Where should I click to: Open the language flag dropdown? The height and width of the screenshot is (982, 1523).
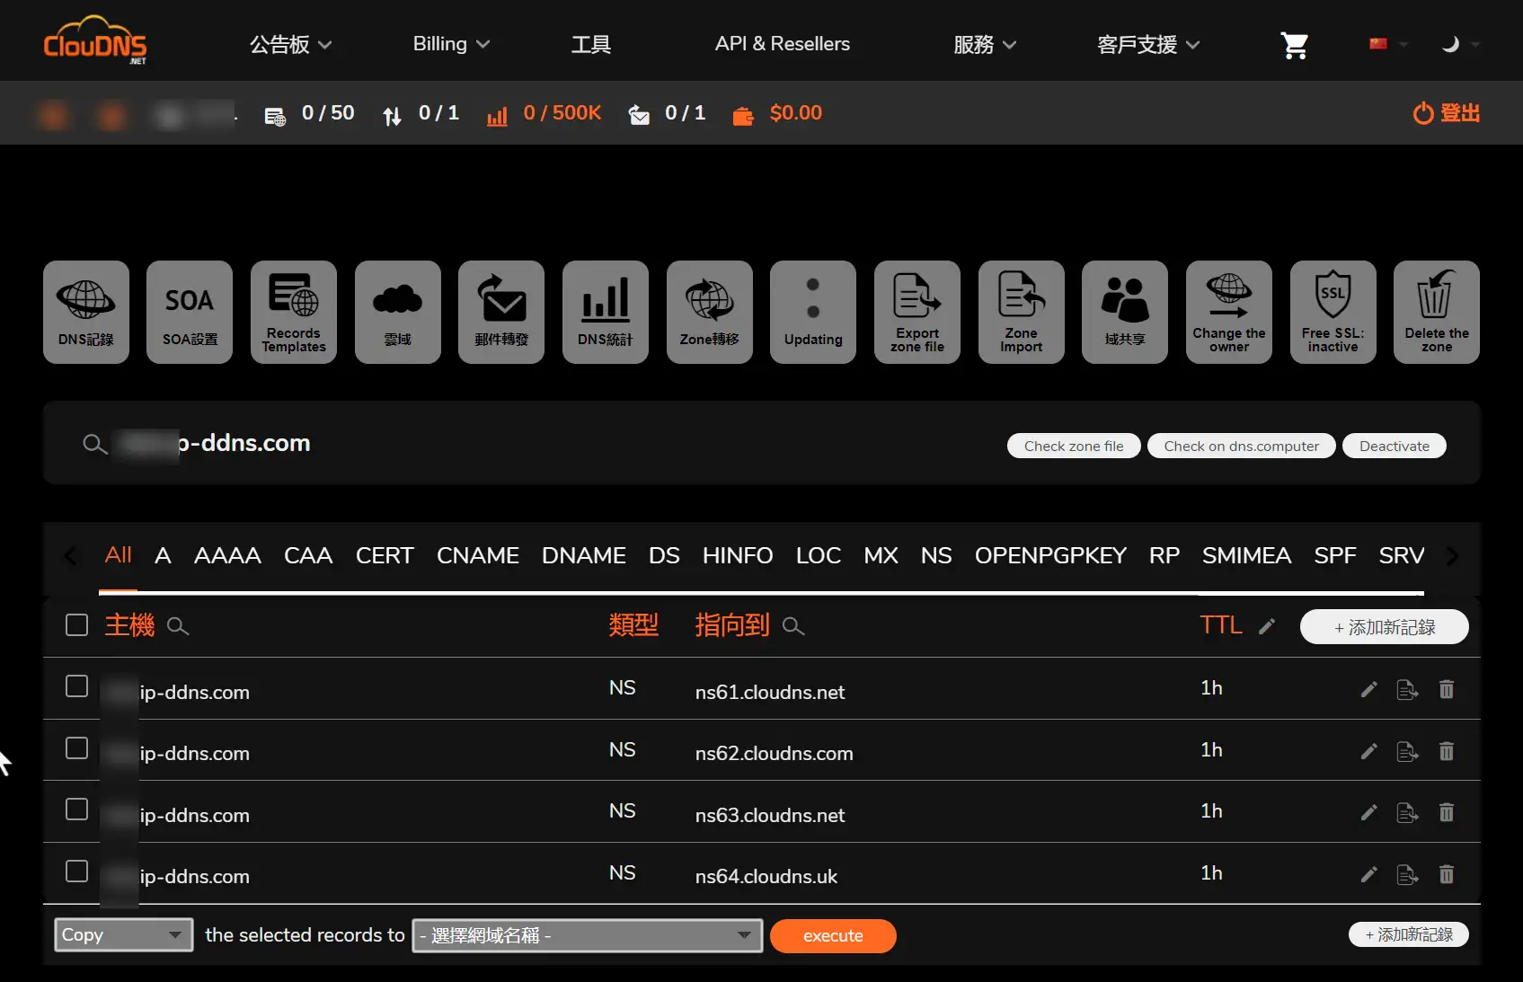1387,44
